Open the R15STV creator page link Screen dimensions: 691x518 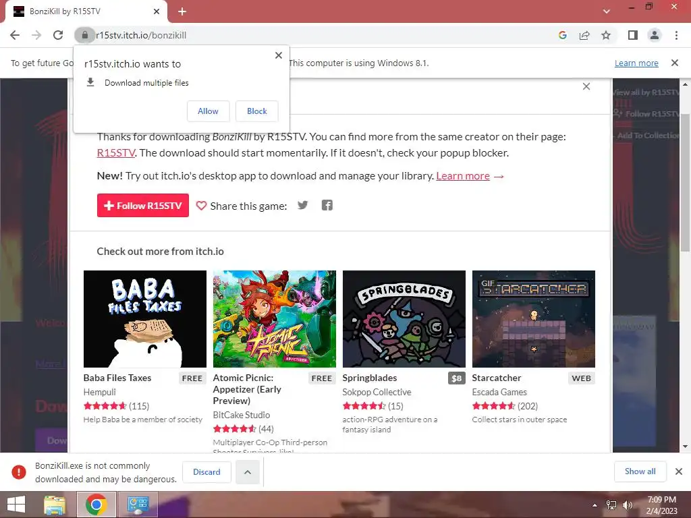tap(116, 153)
